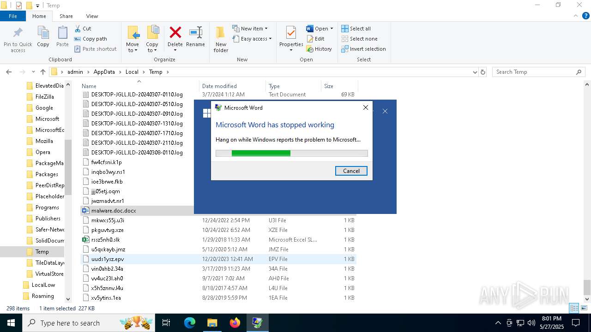591x332 pixels.
Task: Click Local in the address path
Action: pos(132,72)
